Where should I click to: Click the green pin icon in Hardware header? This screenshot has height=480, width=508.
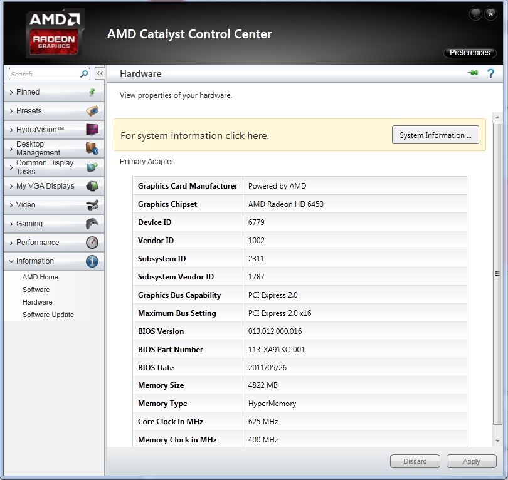coord(473,73)
